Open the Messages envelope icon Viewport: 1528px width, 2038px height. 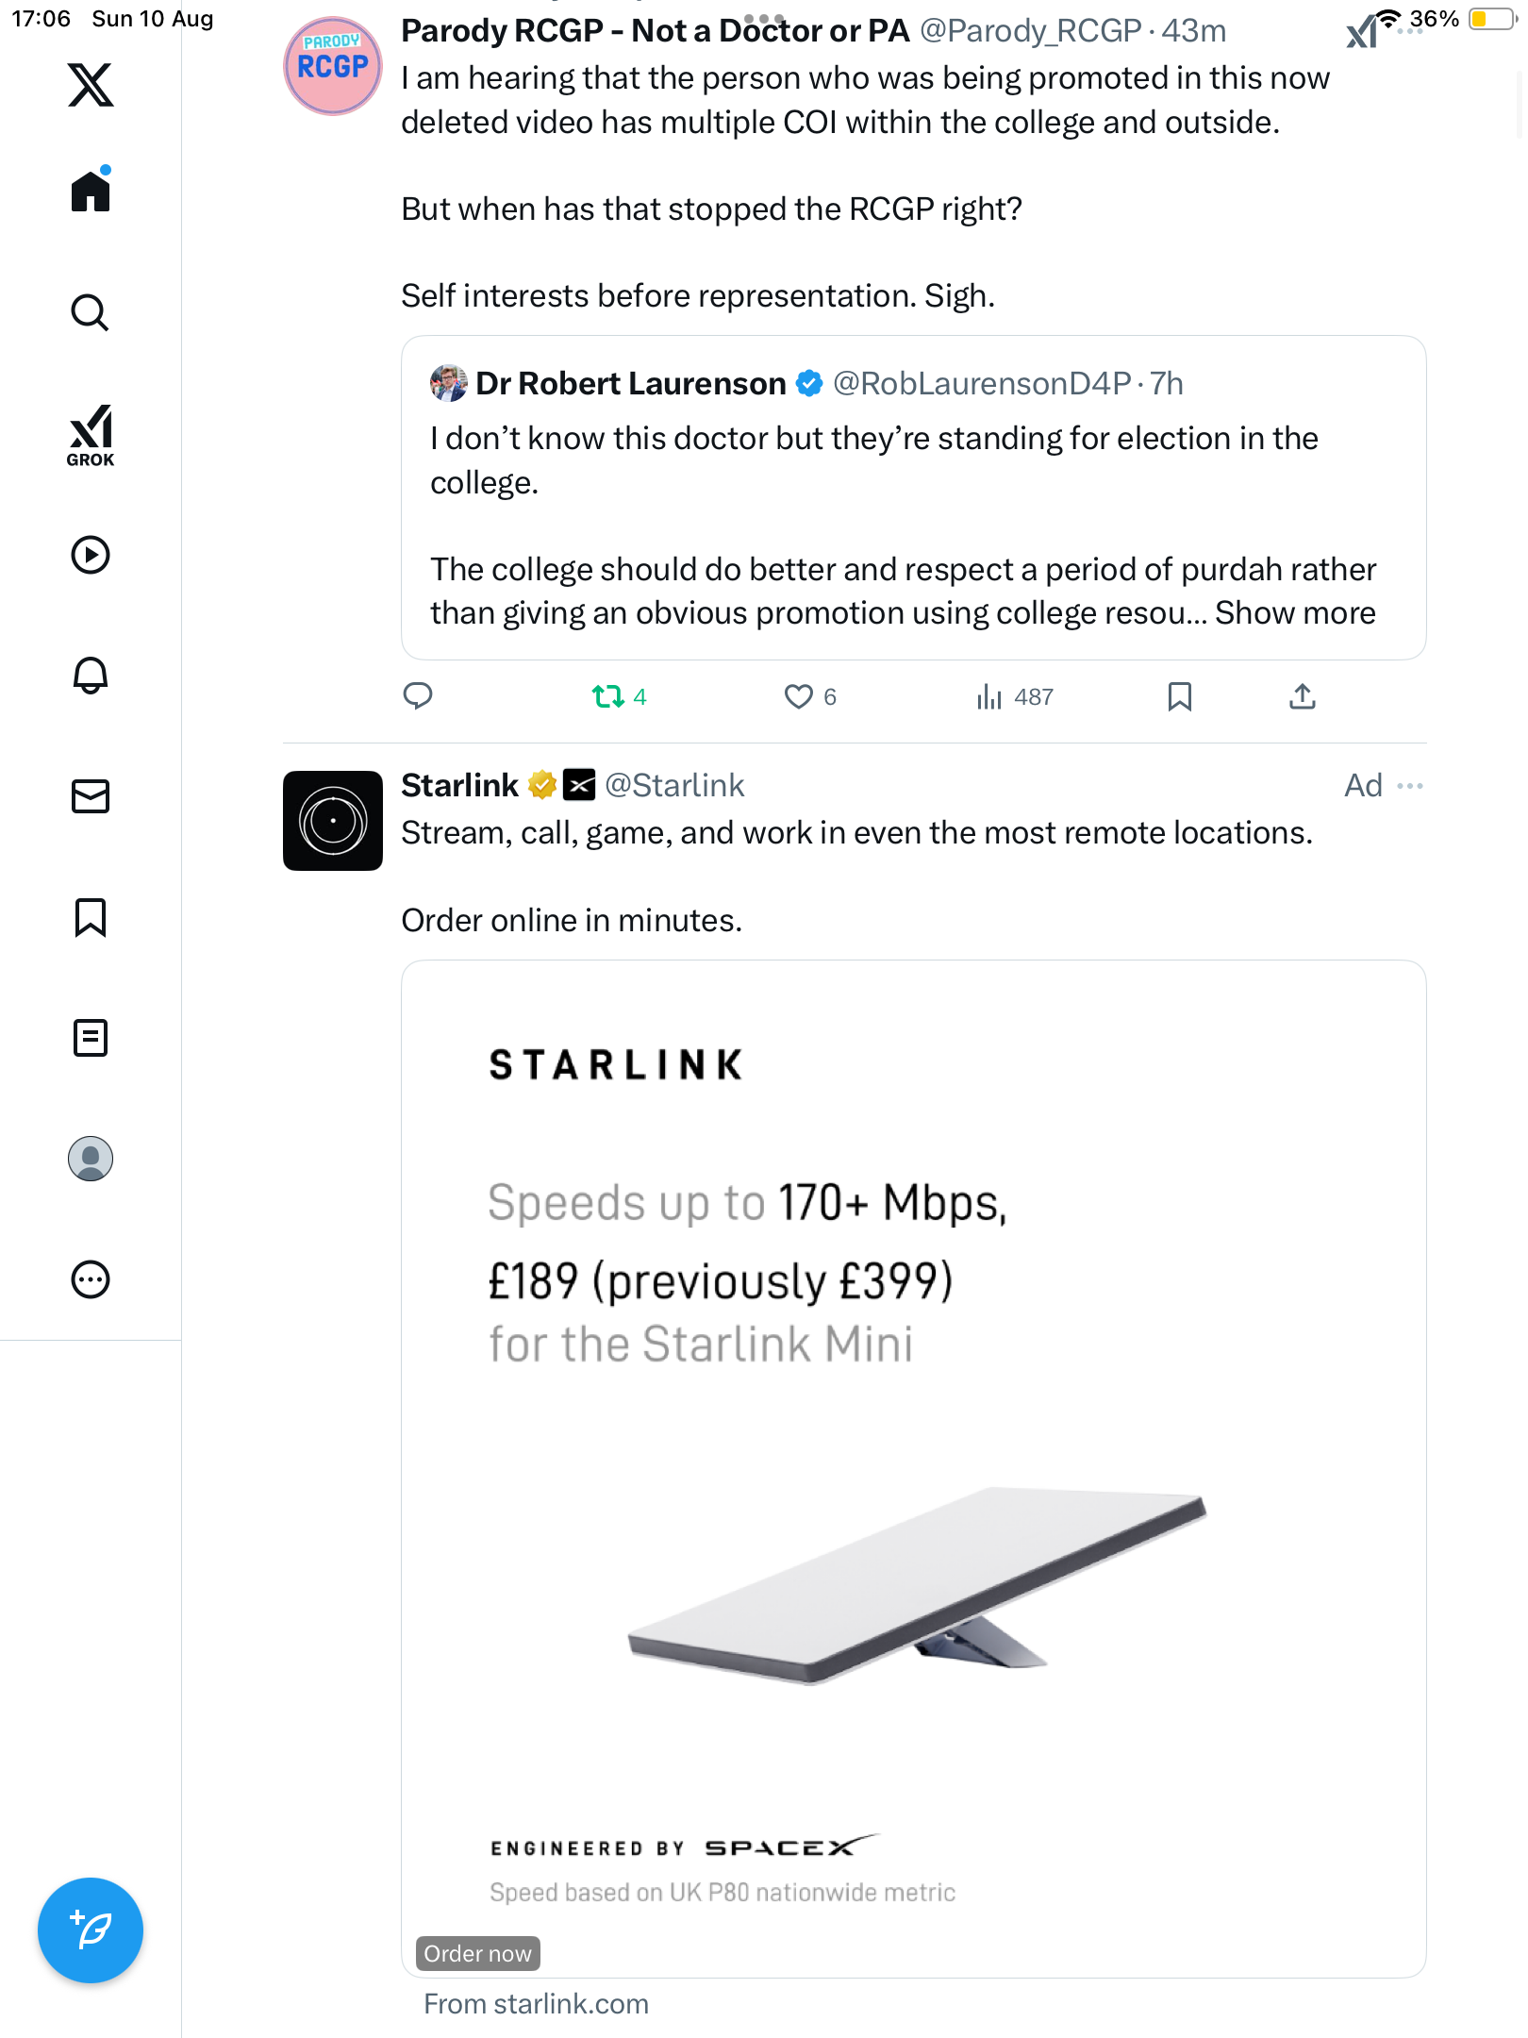pyautogui.click(x=91, y=796)
